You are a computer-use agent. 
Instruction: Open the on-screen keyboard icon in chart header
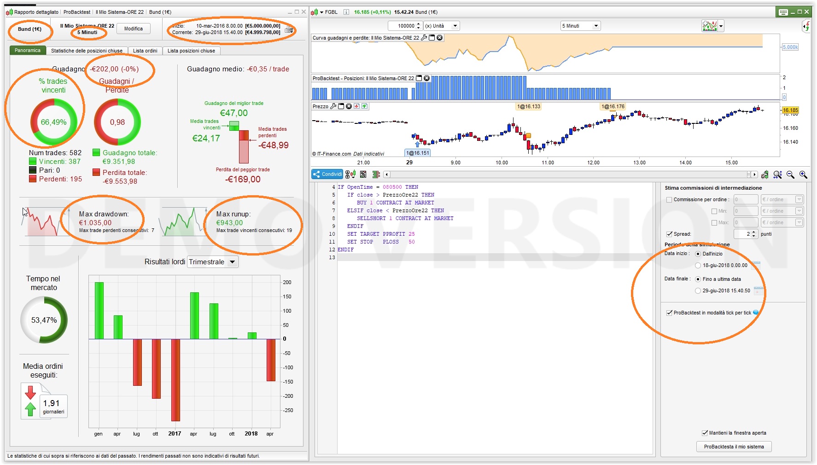point(783,12)
